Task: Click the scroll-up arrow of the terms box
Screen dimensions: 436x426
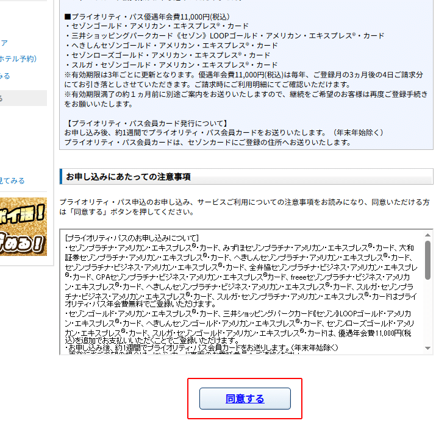Action: coord(427,235)
